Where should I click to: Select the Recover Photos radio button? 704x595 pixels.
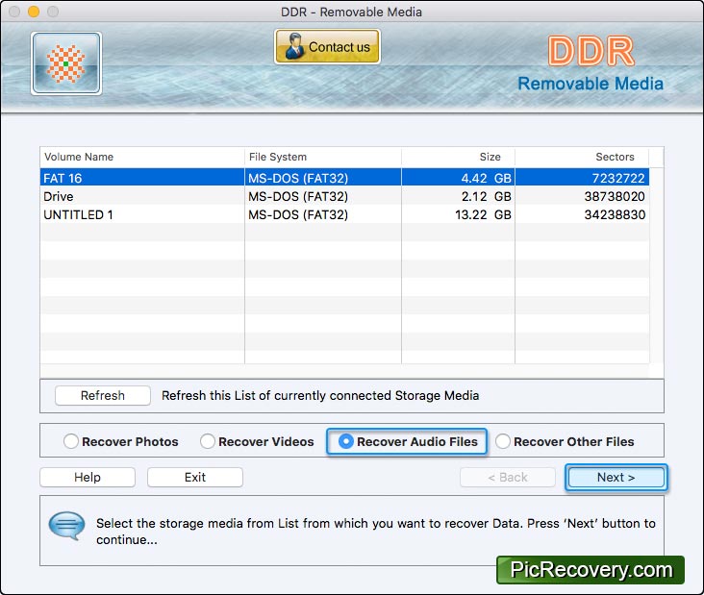(71, 441)
